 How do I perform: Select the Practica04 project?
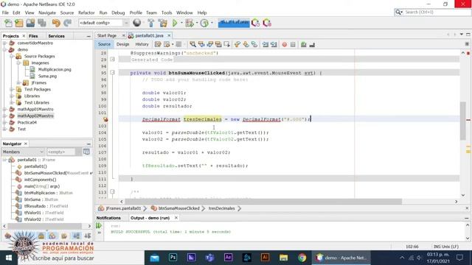pyautogui.click(x=27, y=122)
